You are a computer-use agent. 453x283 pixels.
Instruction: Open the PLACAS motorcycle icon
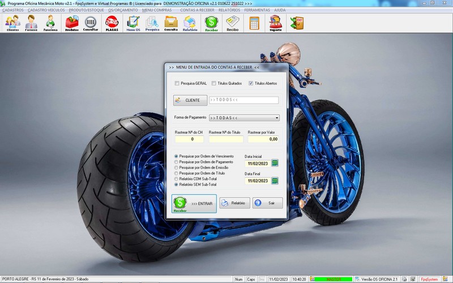[x=112, y=23]
